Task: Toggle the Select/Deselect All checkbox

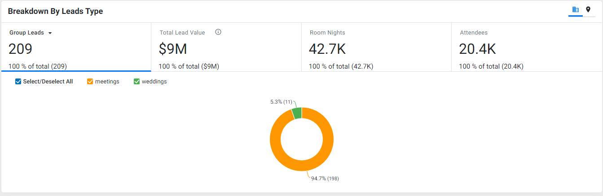Action: [18, 82]
